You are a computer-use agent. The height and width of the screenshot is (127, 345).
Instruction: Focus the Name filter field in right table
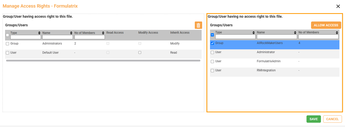click(277, 37)
